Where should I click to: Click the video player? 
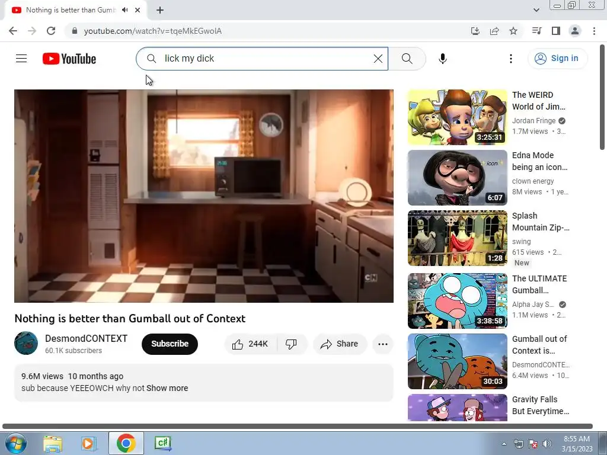204,196
